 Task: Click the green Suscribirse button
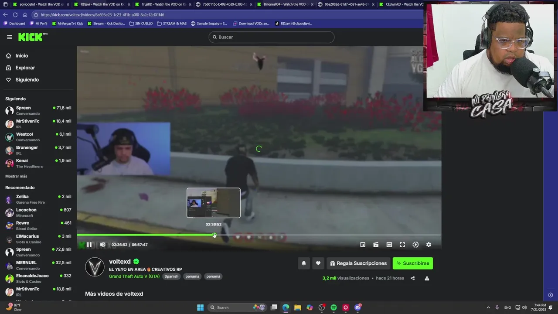coord(413,263)
